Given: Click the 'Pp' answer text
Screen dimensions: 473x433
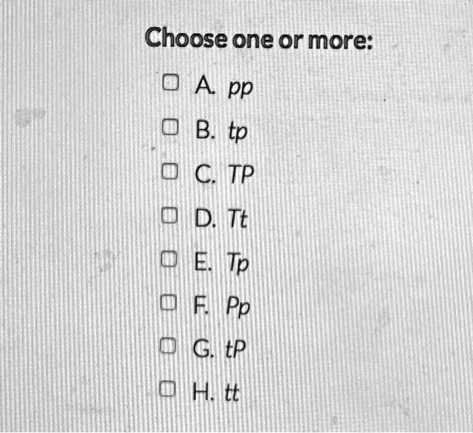Looking at the screenshot, I should coord(239,307).
